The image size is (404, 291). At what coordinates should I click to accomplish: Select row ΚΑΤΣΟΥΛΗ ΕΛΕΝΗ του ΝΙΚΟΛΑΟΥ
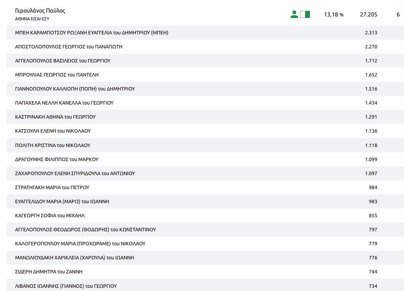click(x=205, y=131)
